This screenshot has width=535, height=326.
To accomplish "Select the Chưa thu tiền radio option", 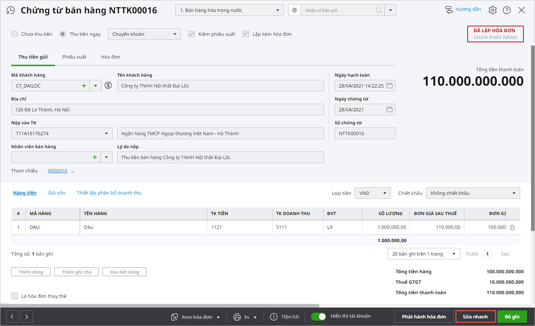I will [x=14, y=34].
